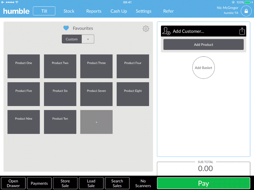This screenshot has height=190, width=254.
Task: Tap Search Sales button
Action: [x=117, y=183]
